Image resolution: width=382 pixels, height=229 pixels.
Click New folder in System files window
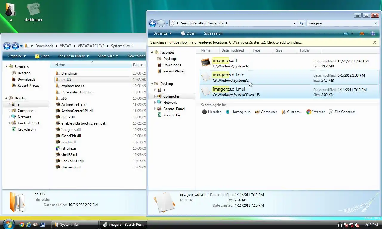click(x=136, y=56)
